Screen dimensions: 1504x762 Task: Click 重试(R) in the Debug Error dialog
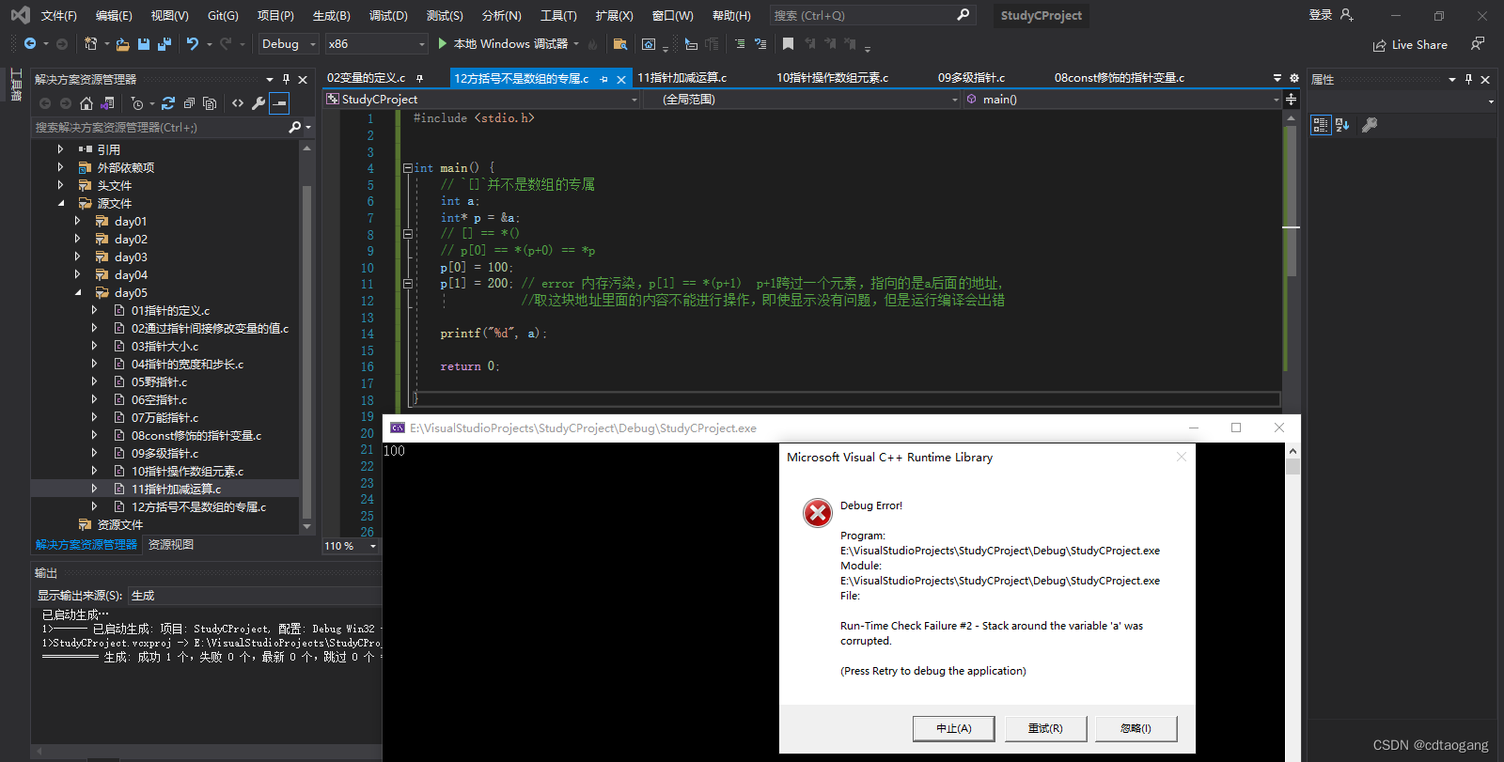pos(1045,728)
